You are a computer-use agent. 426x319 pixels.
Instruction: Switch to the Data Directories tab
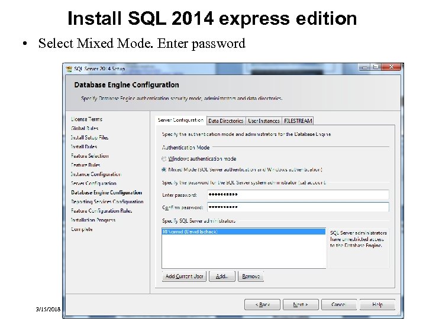(226, 121)
